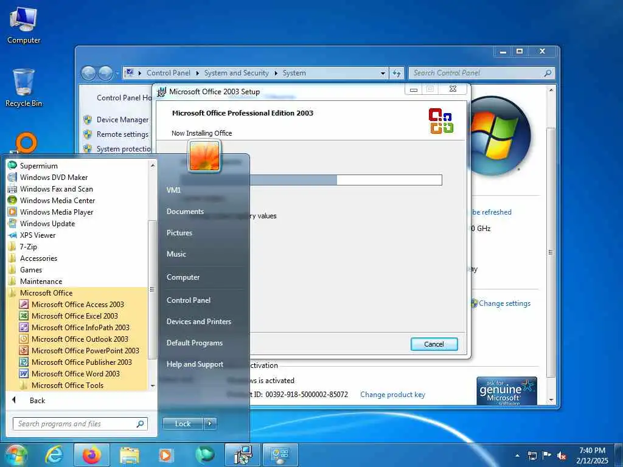Click the user account picture in Start menu
The height and width of the screenshot is (467, 623).
pyautogui.click(x=204, y=156)
